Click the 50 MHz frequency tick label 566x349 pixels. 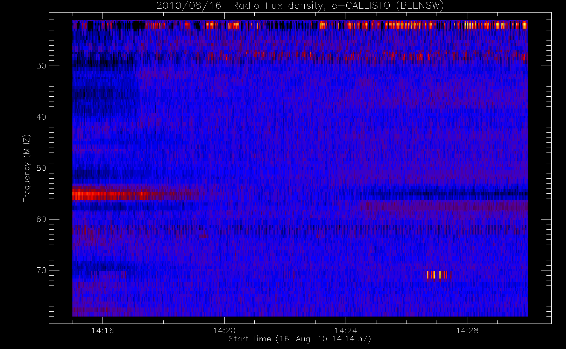pyautogui.click(x=41, y=168)
